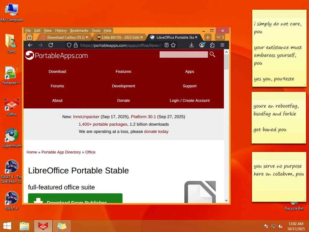Image resolution: width=309 pixels, height=232 pixels.
Task: Open the extensions puzzle-piece icon
Action: pyautogui.click(x=212, y=45)
